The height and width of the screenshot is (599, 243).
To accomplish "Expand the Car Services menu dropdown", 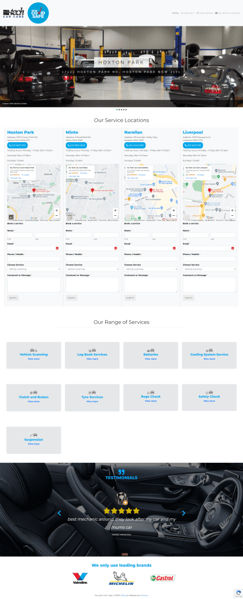I will pos(188,13).
